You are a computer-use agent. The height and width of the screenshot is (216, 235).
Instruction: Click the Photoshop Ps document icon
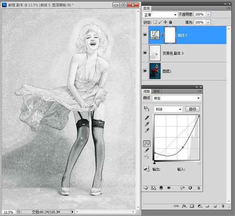(x=4, y=5)
